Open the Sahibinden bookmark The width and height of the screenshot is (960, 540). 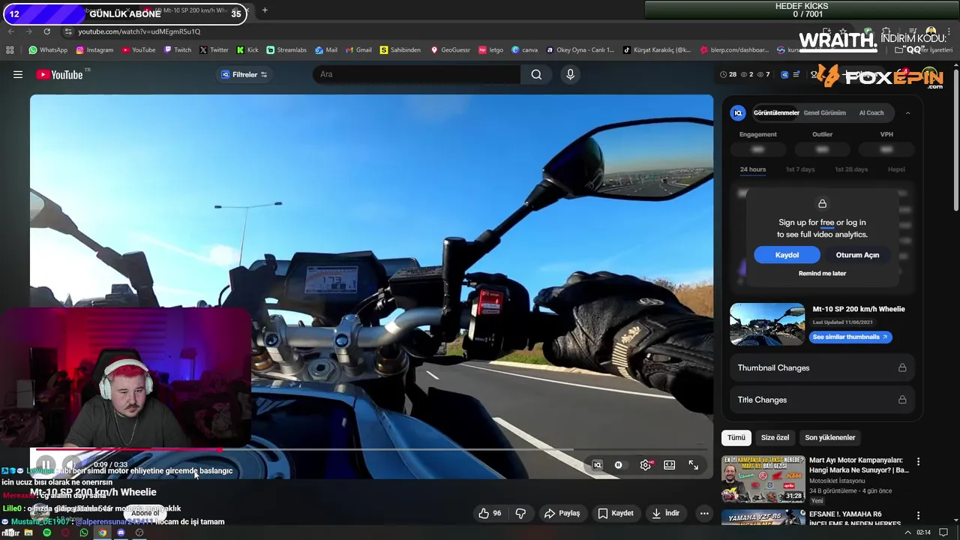coord(400,49)
